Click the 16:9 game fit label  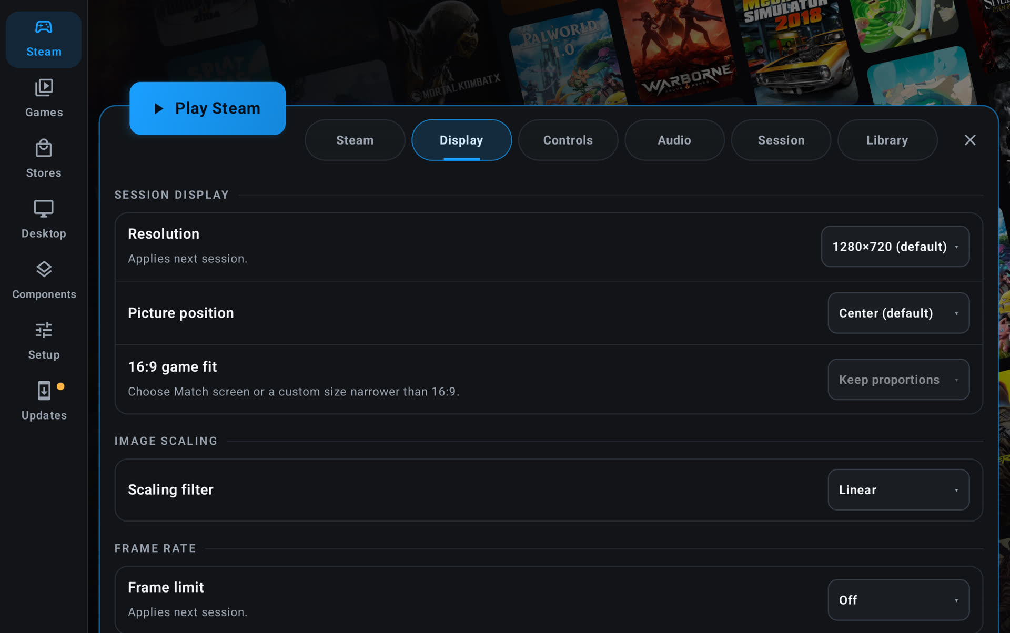173,367
